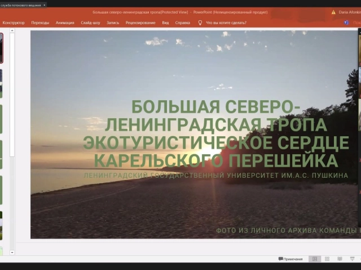Open the Запись tab
The width and height of the screenshot is (361, 270).
coord(113,22)
